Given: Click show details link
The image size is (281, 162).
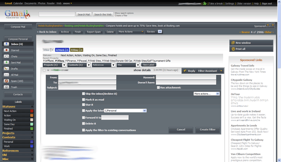Looking at the screenshot, I should (142, 70).
